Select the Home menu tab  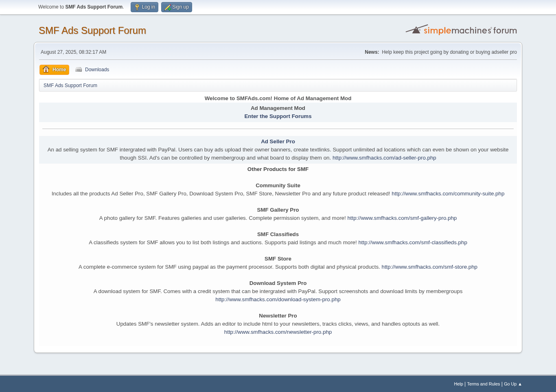coord(54,70)
